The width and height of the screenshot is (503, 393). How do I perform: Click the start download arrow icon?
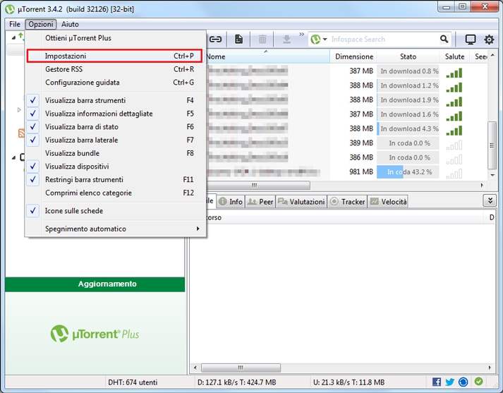point(287,40)
